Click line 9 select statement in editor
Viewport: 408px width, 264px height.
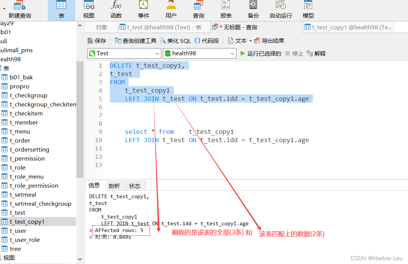(x=179, y=132)
